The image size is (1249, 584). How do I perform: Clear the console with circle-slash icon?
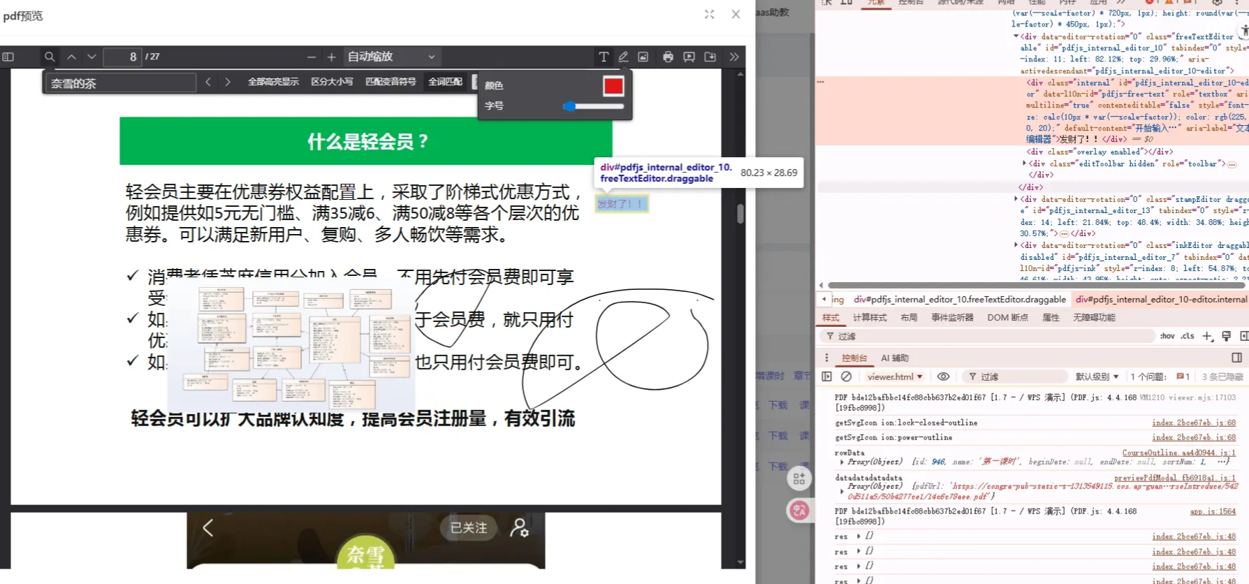(846, 377)
